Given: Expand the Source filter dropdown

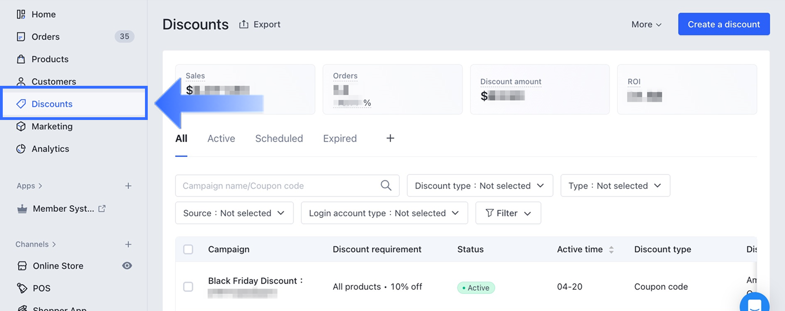Looking at the screenshot, I should coord(234,213).
